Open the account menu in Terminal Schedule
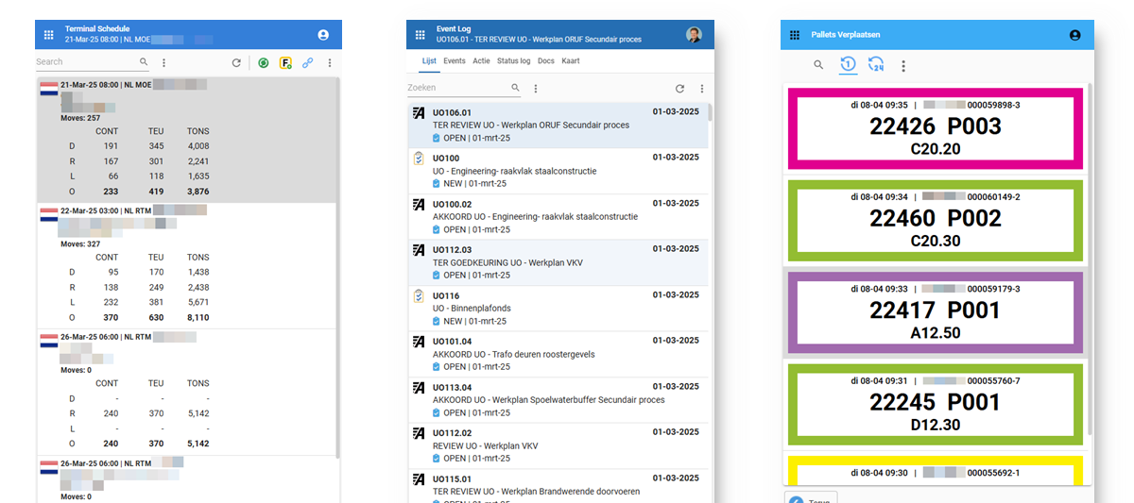Image resolution: width=1134 pixels, height=503 pixels. click(323, 35)
